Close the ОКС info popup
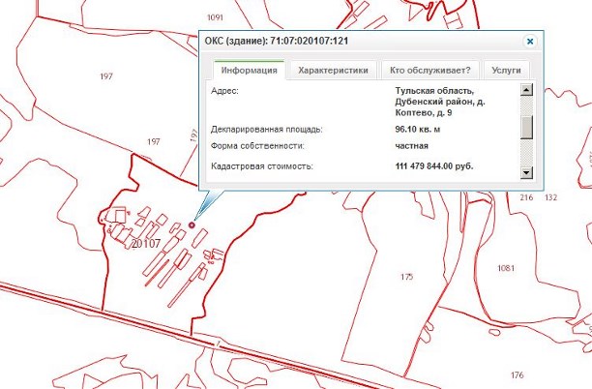The width and height of the screenshot is (592, 389). 529,42
